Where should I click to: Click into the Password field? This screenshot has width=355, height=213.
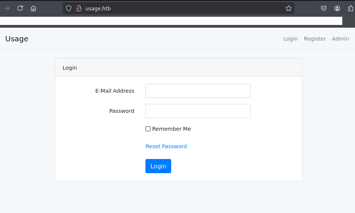(x=198, y=111)
